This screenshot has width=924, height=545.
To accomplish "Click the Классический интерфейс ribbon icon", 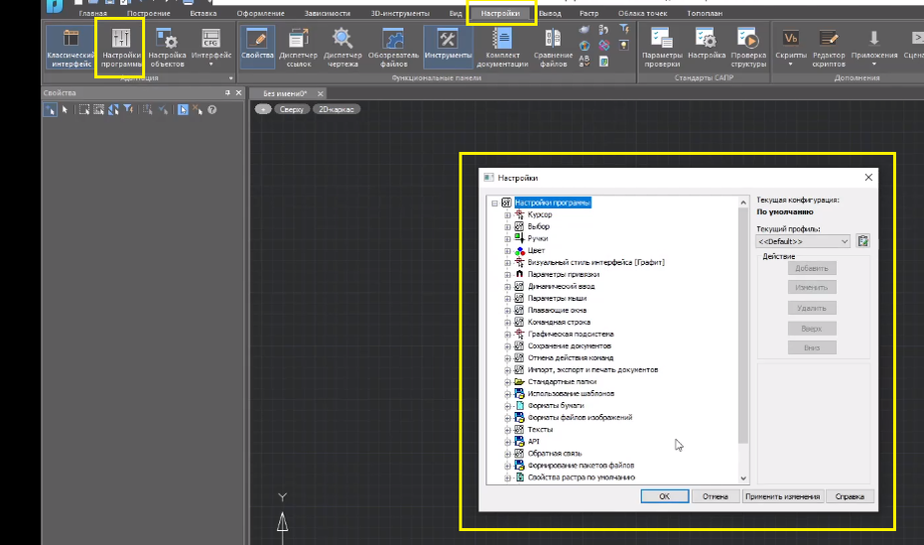I will (x=70, y=47).
